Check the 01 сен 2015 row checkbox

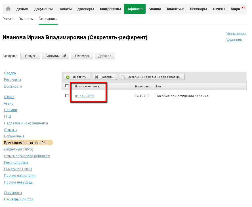(67, 96)
